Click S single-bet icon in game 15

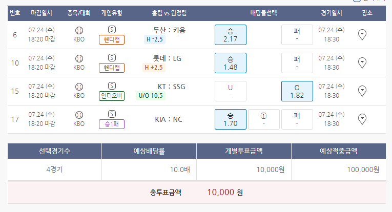(x=112, y=86)
